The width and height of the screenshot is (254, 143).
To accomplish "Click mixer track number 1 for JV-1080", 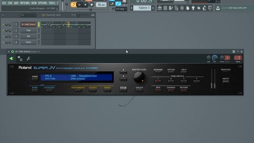I will click(16, 25).
